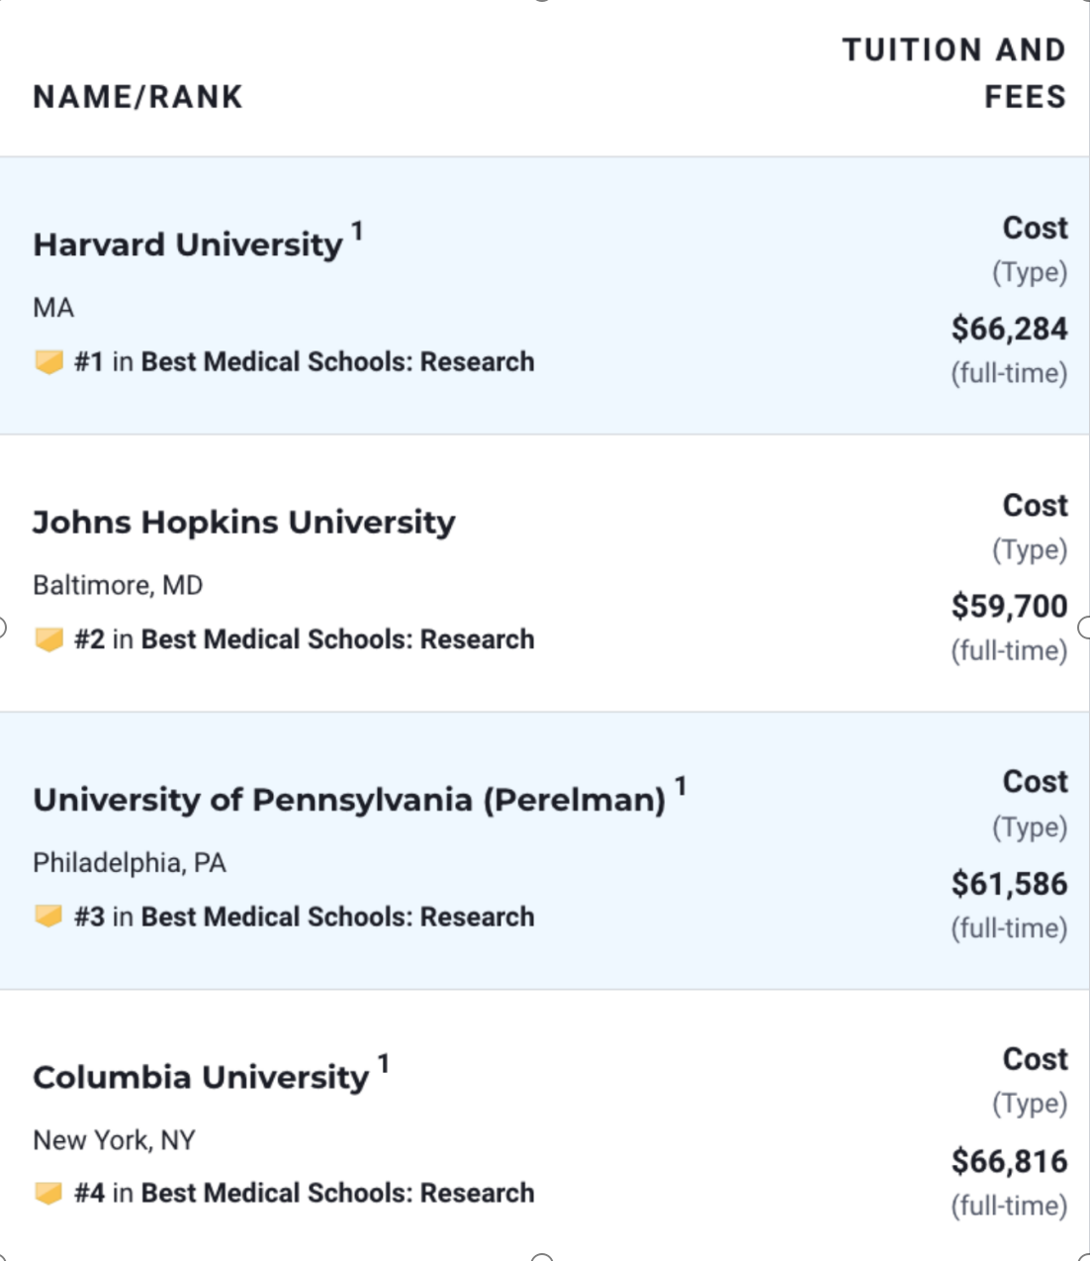Open University of Pennsylvania (Perelman) link
The height and width of the screenshot is (1261, 1090).
(349, 799)
